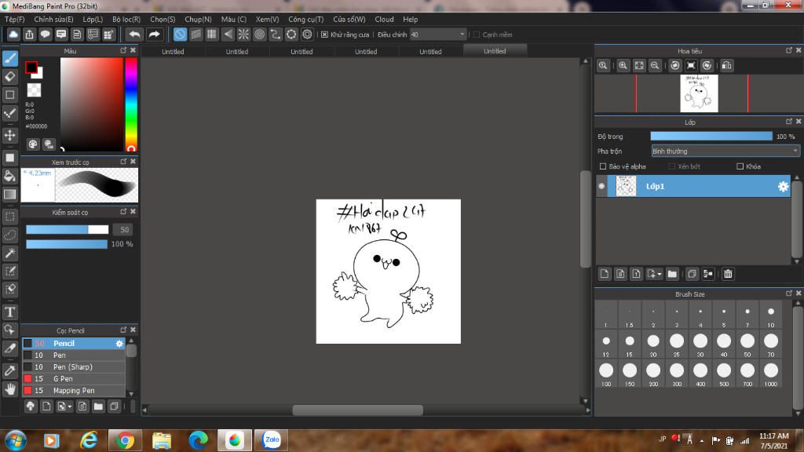Select the Brush tool in the left toolbar

click(10, 58)
